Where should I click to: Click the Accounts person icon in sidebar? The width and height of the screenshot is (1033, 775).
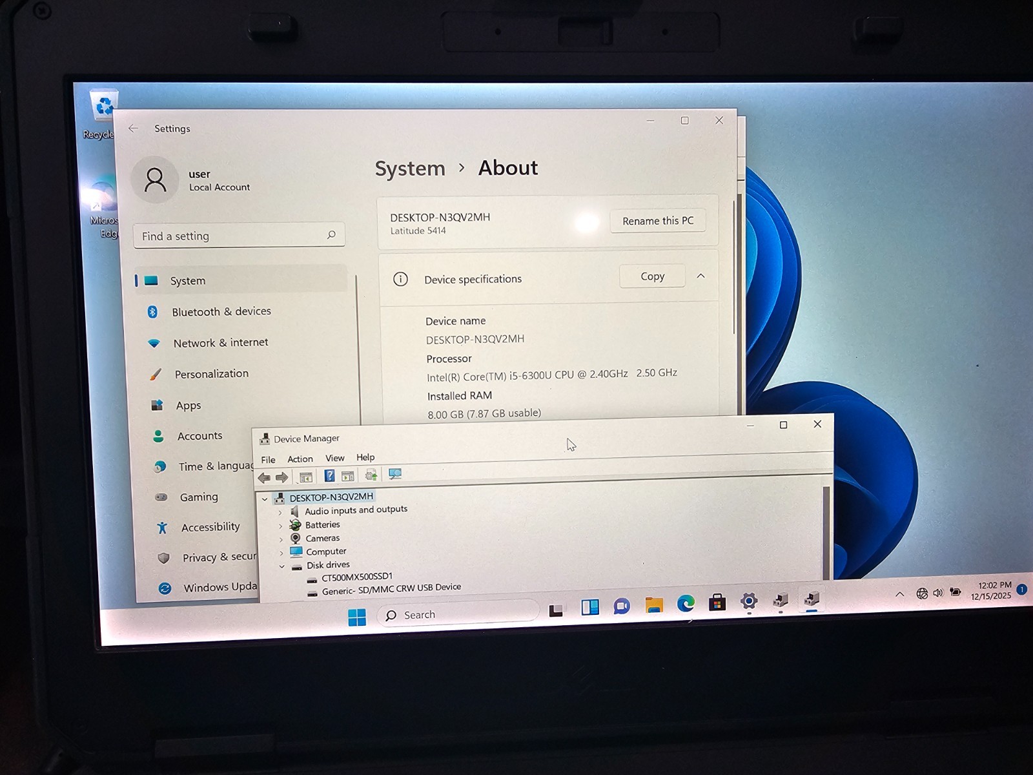tap(158, 437)
